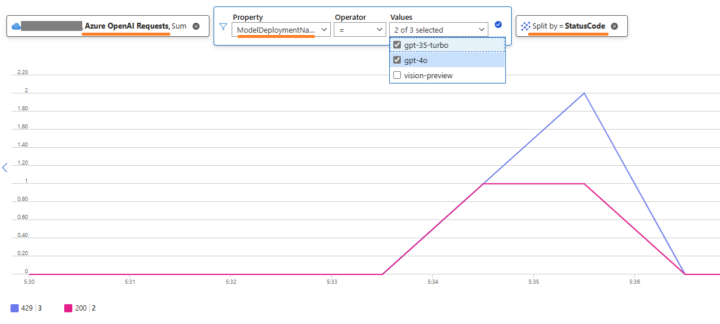The height and width of the screenshot is (324, 720).
Task: Select the gpt-4o list option label
Action: (416, 60)
